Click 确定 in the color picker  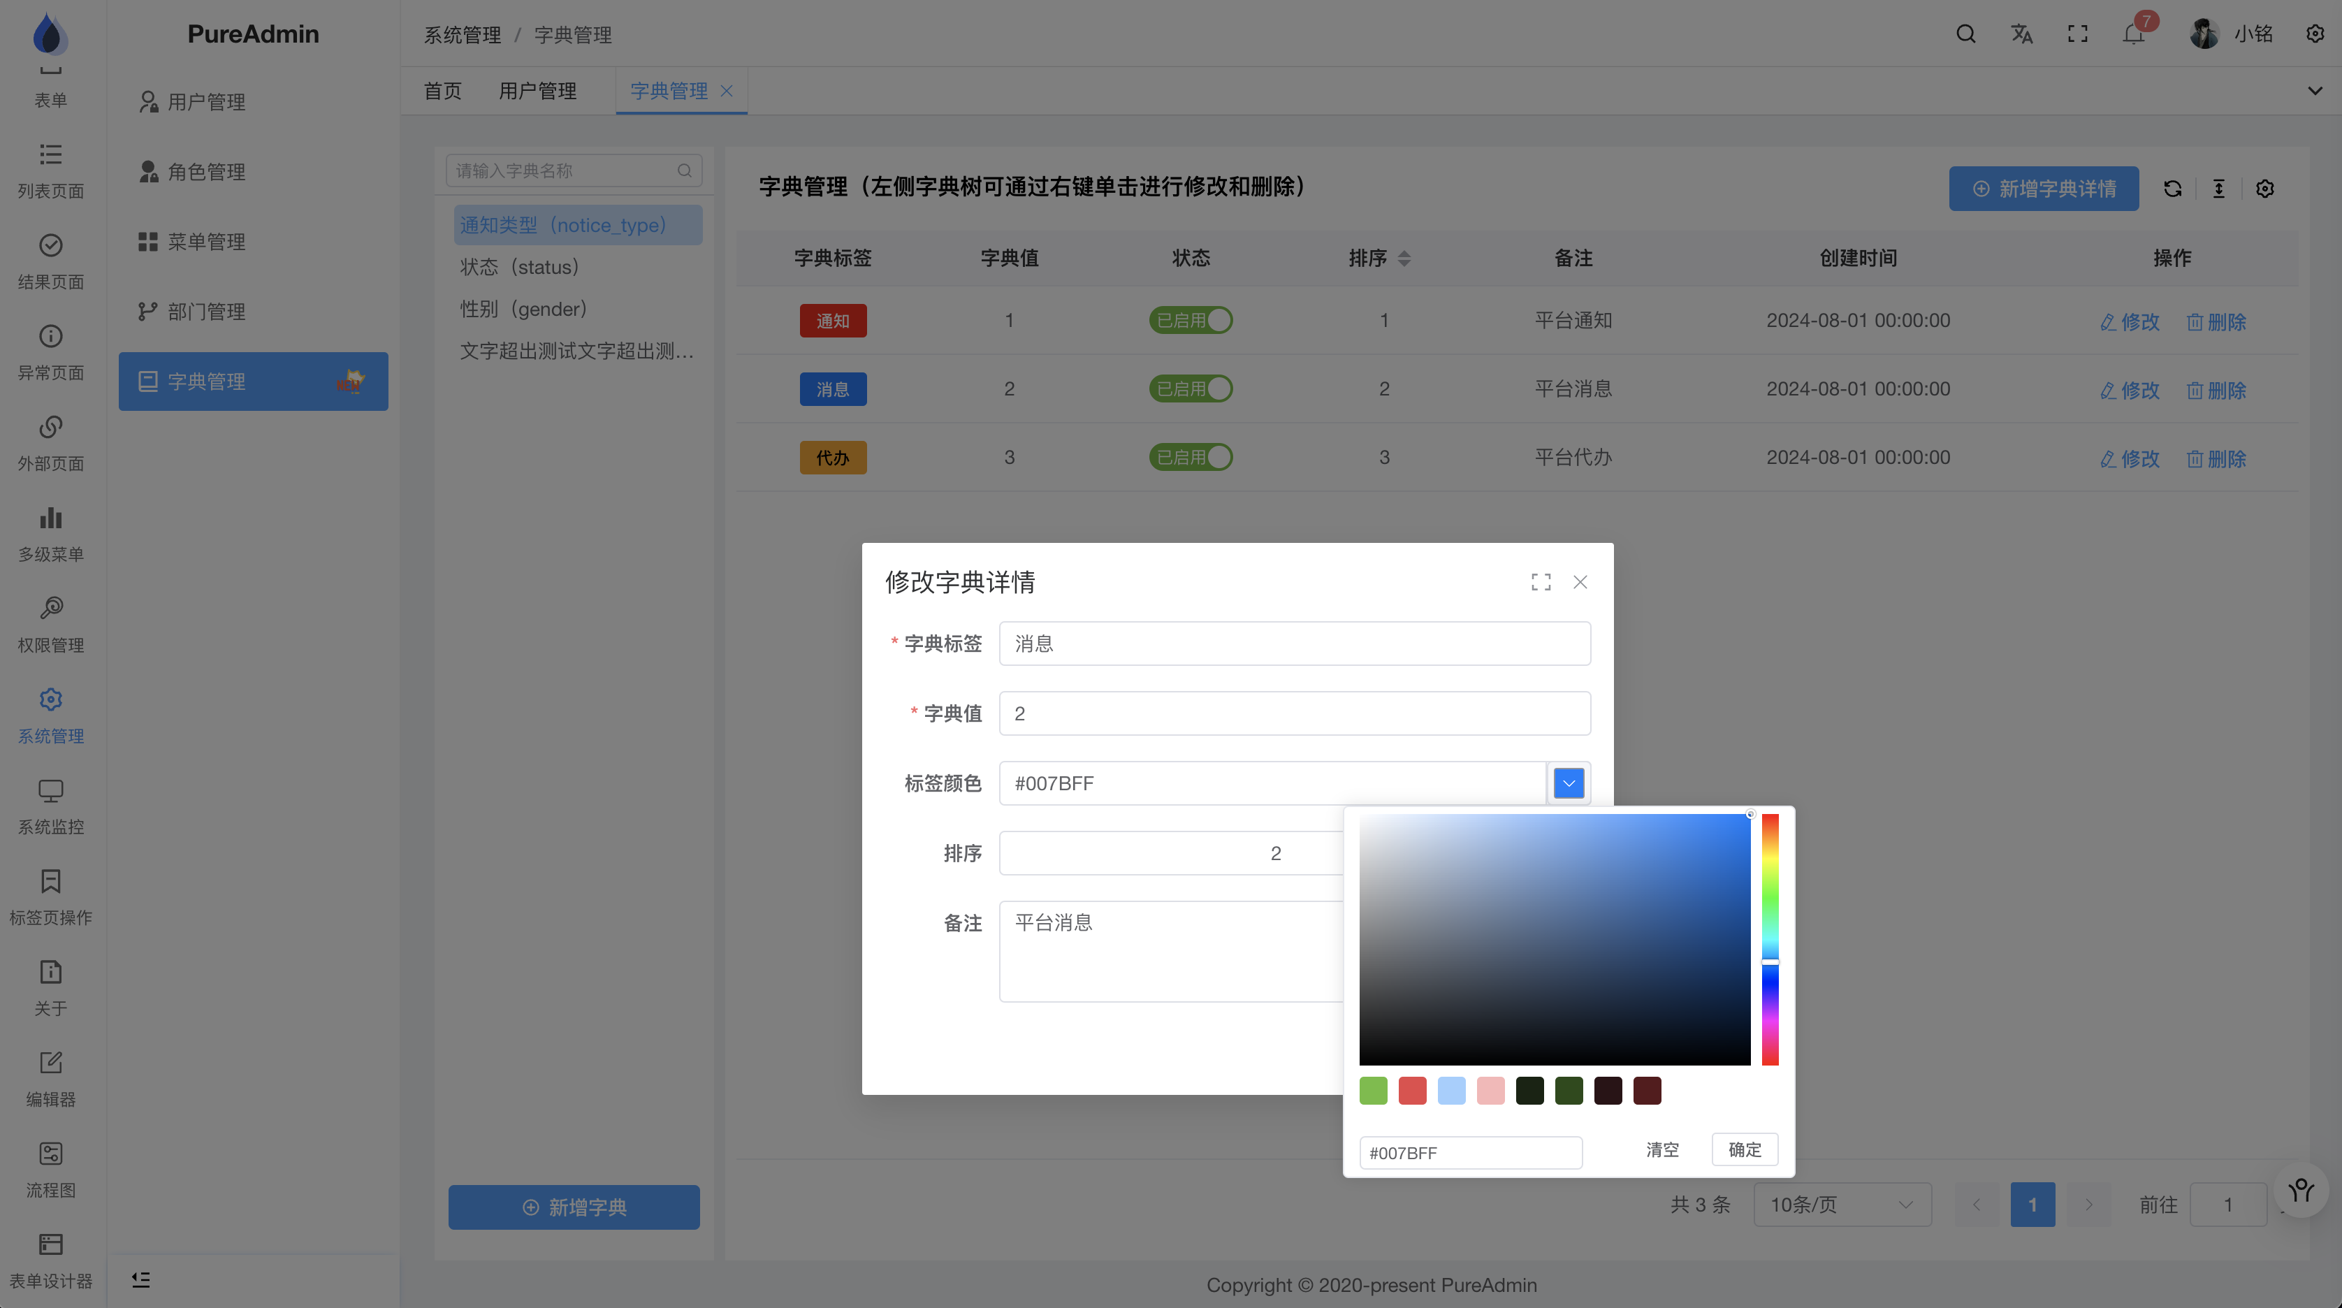1744,1149
